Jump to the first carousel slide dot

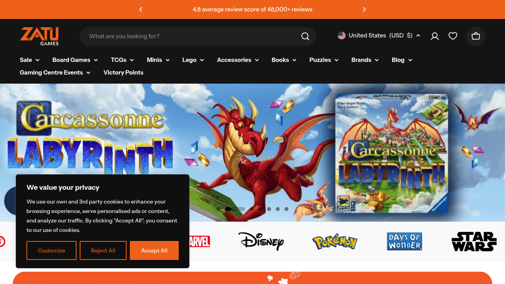(x=219, y=209)
